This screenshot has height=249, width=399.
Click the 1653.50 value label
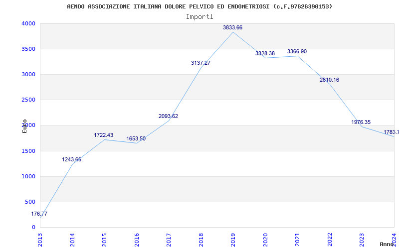[136, 139]
